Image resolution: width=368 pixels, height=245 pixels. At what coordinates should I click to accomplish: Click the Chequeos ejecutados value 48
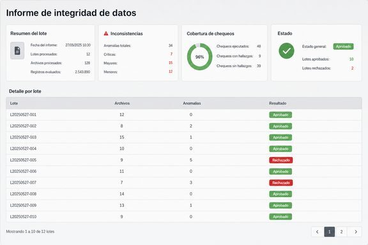[259, 46]
